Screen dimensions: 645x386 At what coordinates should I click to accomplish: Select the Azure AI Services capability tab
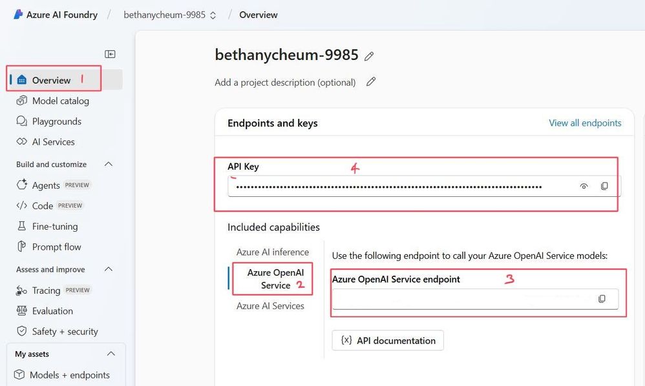(270, 306)
